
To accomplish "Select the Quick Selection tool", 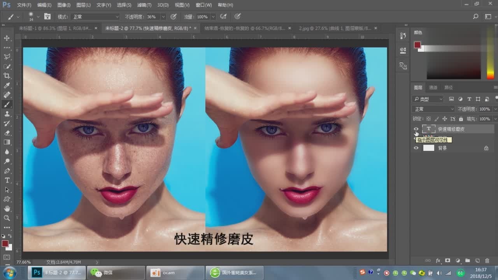I will (x=7, y=66).
